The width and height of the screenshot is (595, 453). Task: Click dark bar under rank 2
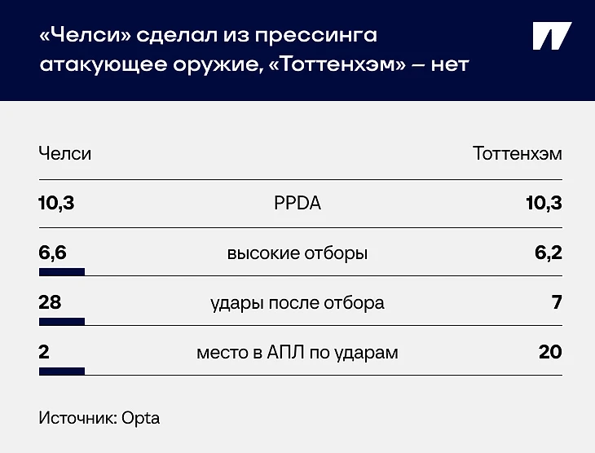(62, 372)
